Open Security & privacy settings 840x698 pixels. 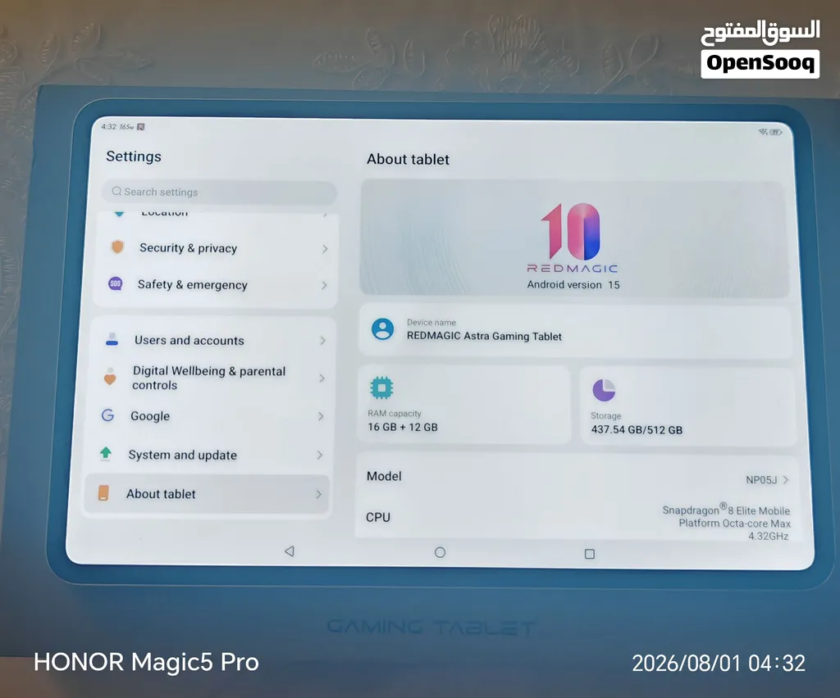217,248
